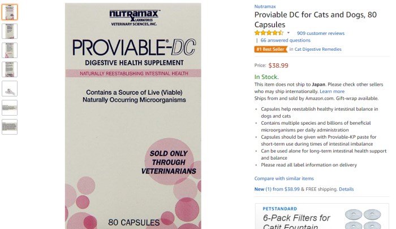Viewport: 396px width, 229px height.
Task: Open the PetStandard filters ad image
Action: click(x=363, y=219)
